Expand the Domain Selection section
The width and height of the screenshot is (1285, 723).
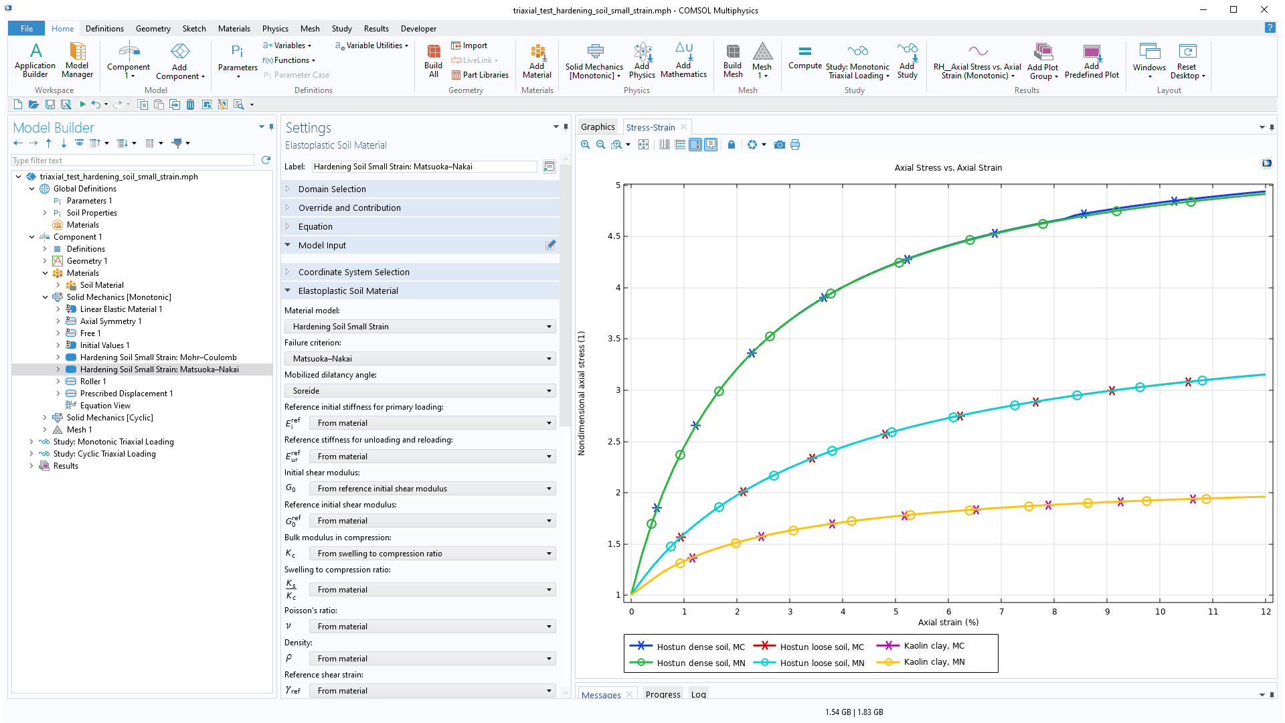[420, 189]
